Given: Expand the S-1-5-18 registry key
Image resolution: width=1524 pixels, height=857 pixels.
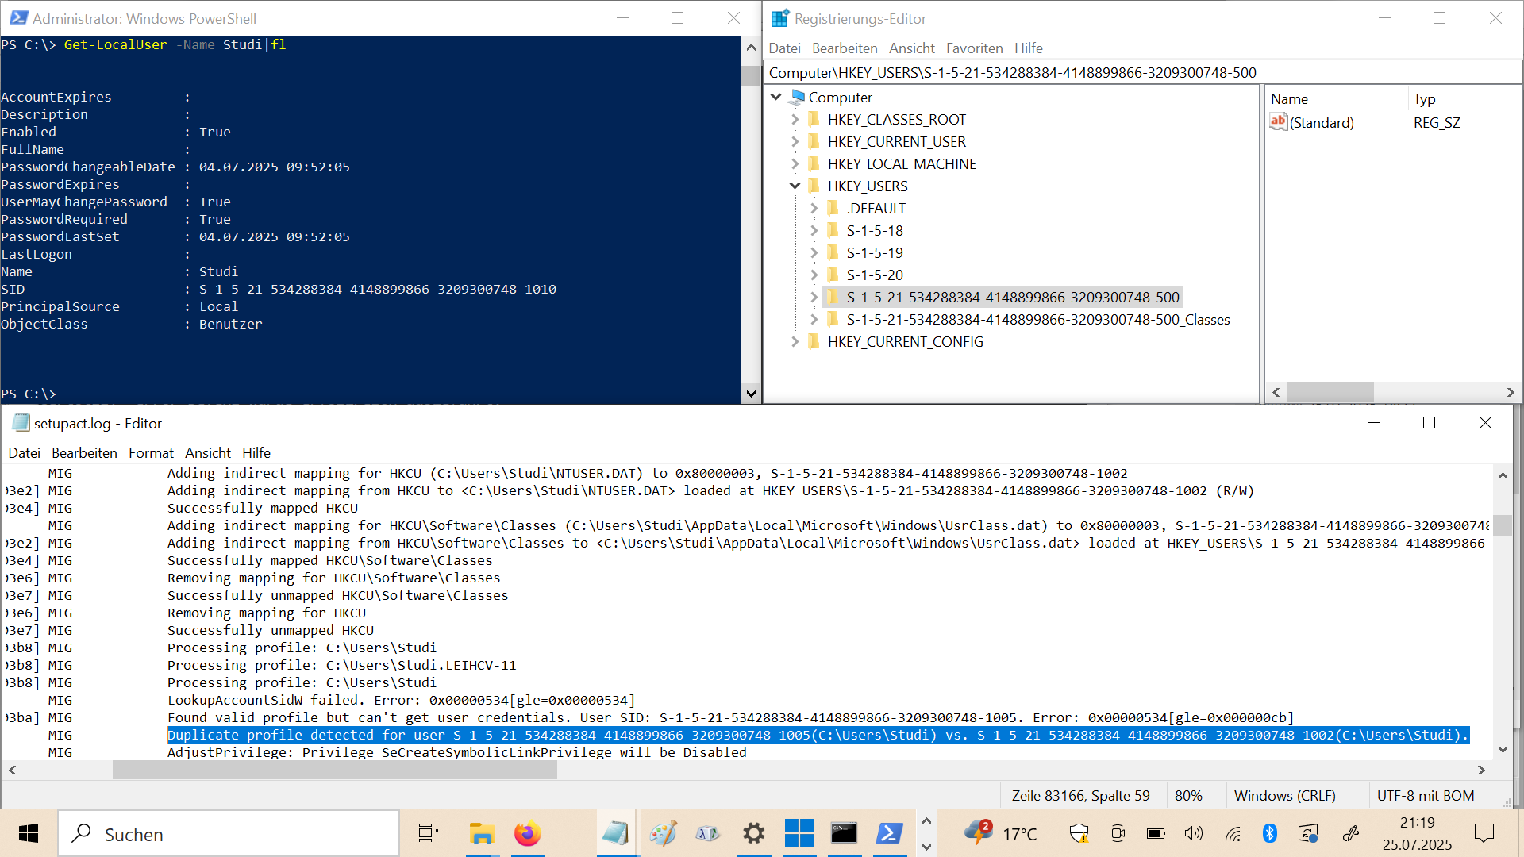Looking at the screenshot, I should [814, 231].
